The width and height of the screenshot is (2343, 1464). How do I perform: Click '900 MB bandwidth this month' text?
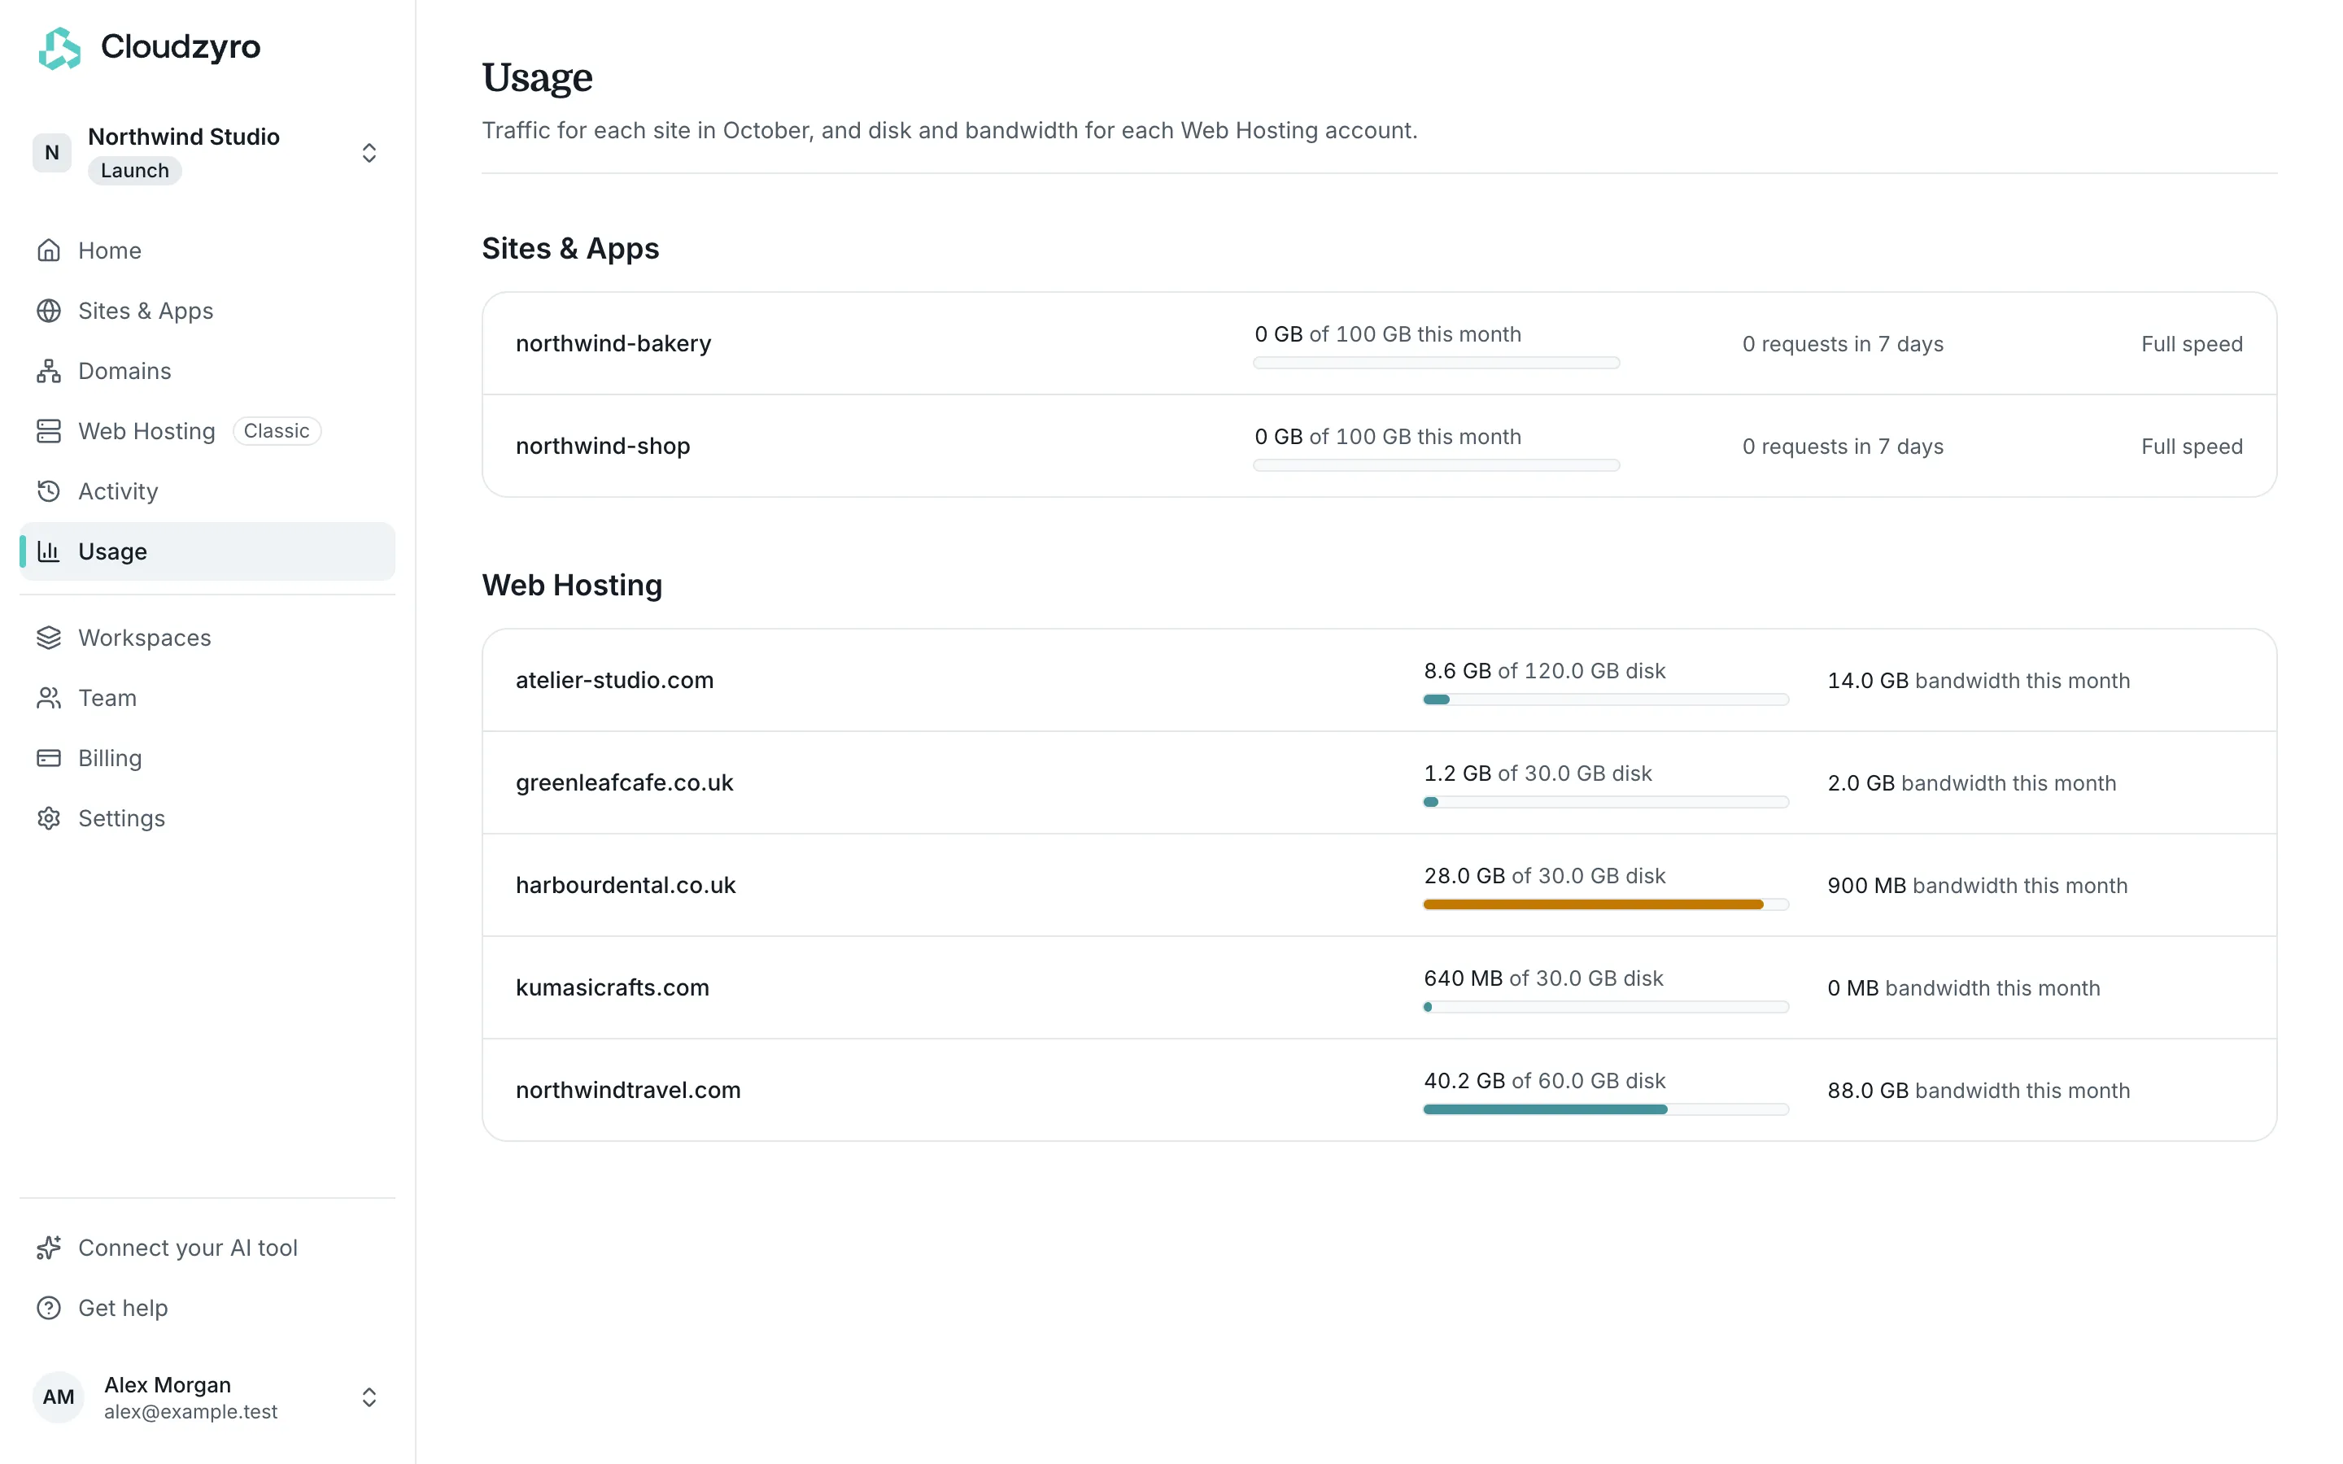coord(1977,886)
